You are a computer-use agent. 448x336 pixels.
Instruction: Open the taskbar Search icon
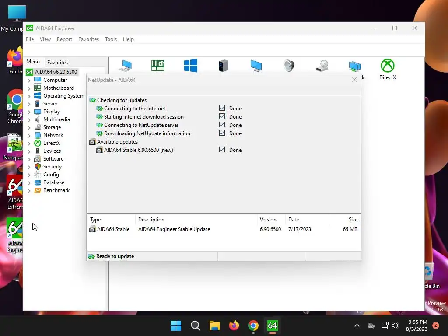(196, 325)
